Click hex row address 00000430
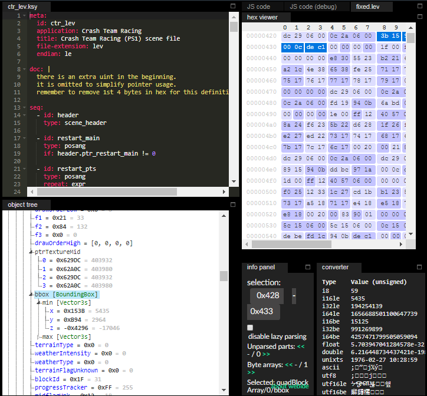The width and height of the screenshot is (427, 396). [x=261, y=47]
